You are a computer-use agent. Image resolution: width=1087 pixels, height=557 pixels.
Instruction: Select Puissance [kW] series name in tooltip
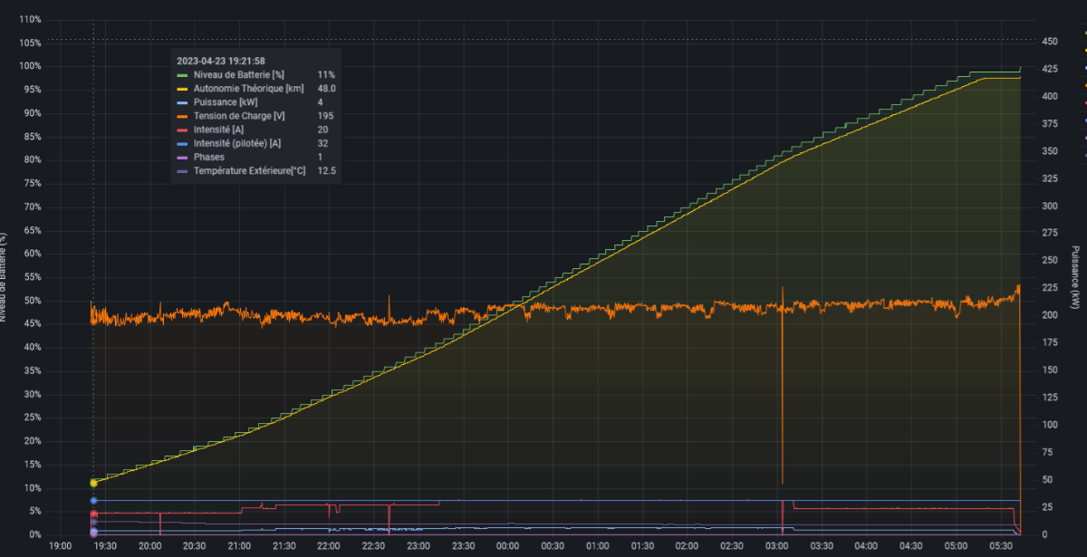click(x=226, y=102)
